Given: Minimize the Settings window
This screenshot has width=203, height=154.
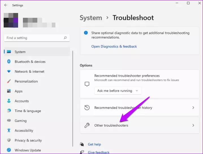Looking at the screenshot, I should (177, 3).
